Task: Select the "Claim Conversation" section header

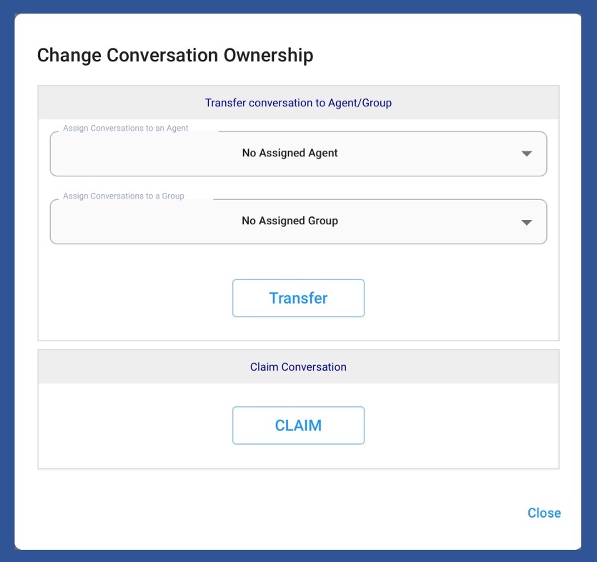Action: point(298,367)
